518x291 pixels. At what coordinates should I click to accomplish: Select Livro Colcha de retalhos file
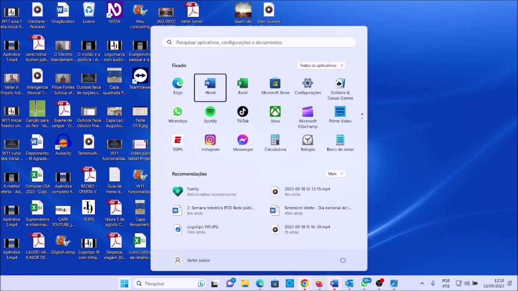click(140, 246)
